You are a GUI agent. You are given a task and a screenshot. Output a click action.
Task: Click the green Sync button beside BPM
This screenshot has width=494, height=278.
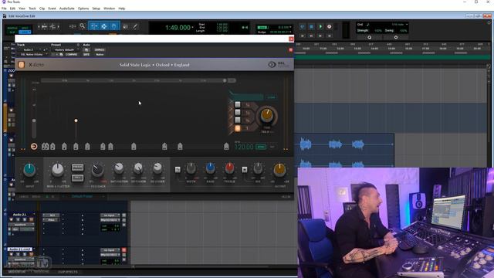pyautogui.click(x=261, y=147)
